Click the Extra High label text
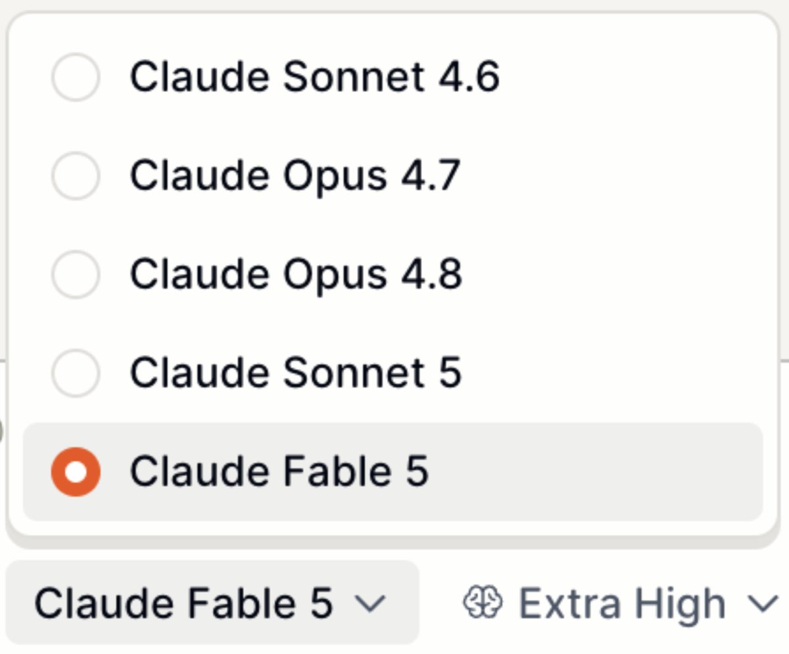The width and height of the screenshot is (789, 654). [622, 603]
